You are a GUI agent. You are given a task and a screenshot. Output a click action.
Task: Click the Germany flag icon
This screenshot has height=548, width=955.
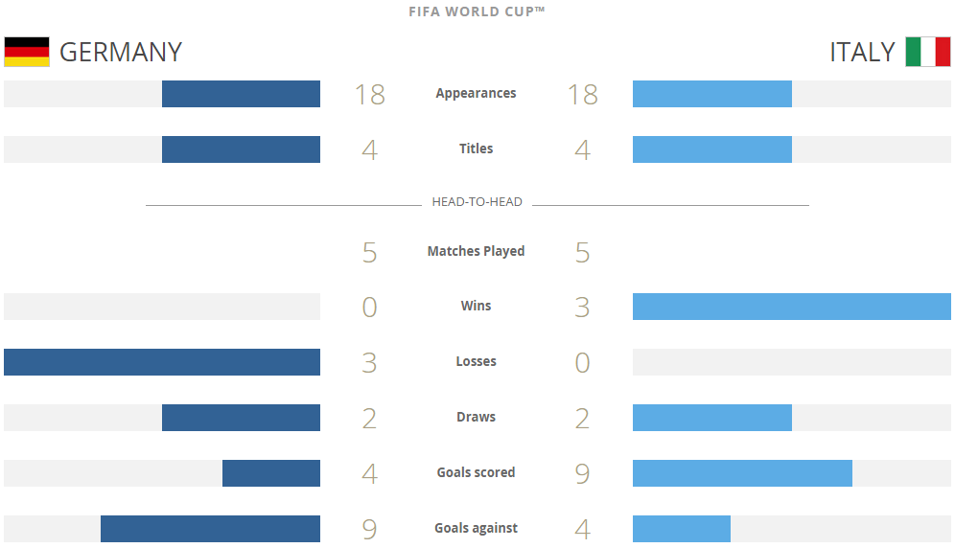point(27,52)
